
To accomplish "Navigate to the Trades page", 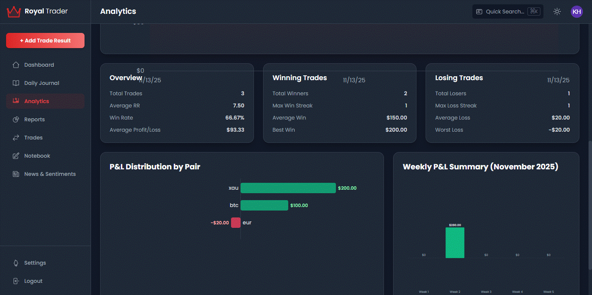I will coord(33,137).
